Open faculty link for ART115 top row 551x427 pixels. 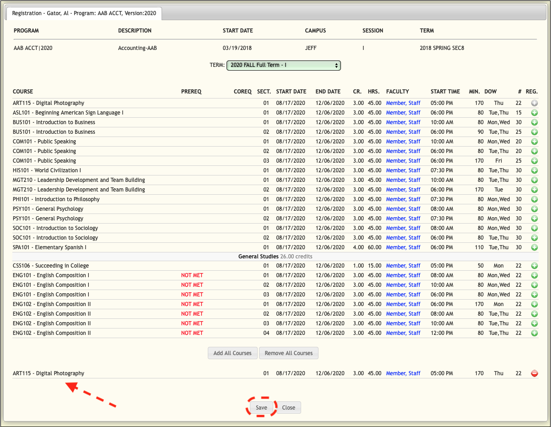[403, 103]
